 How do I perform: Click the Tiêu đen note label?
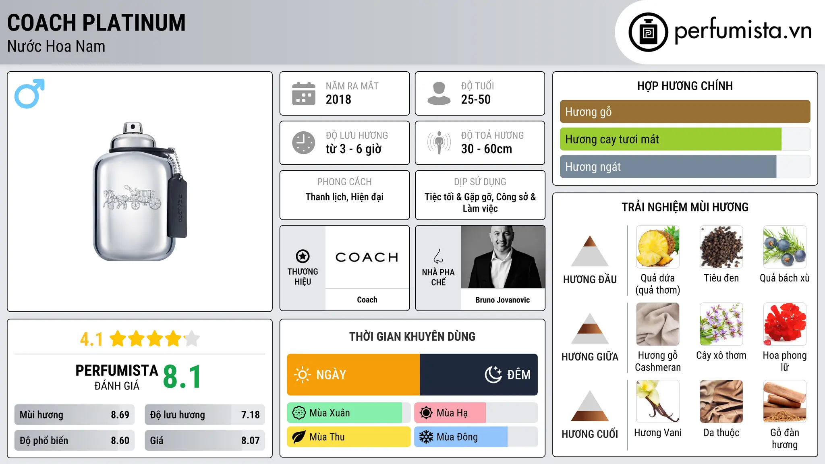pos(721,278)
